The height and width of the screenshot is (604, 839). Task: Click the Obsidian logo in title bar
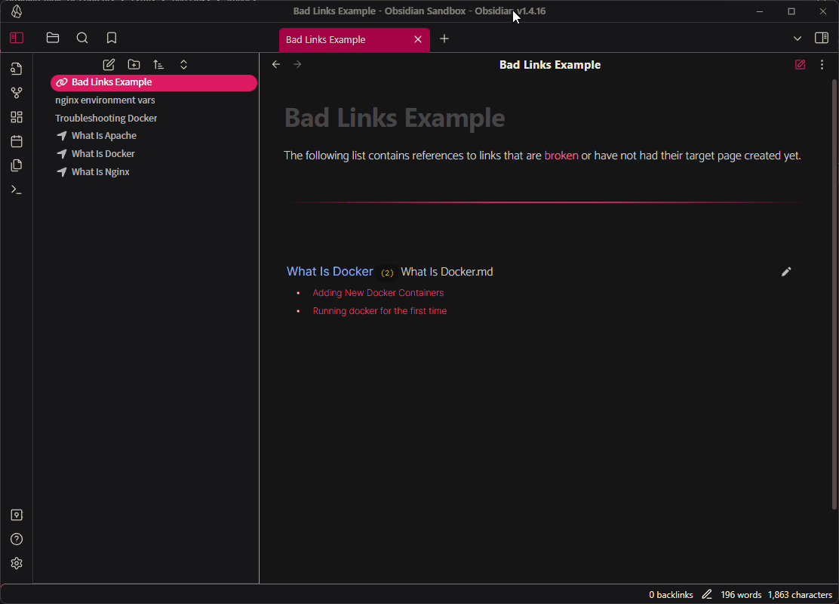[17, 11]
